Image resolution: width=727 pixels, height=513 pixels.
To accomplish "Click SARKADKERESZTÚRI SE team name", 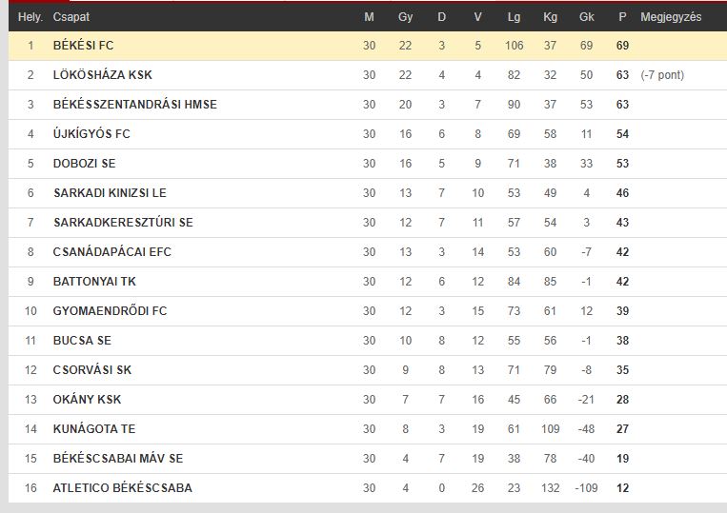I will (123, 223).
